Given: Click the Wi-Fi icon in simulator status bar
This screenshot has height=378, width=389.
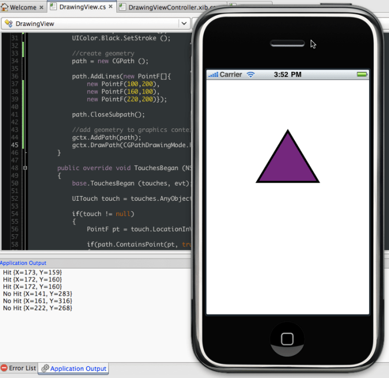Looking at the screenshot, I should (x=251, y=75).
